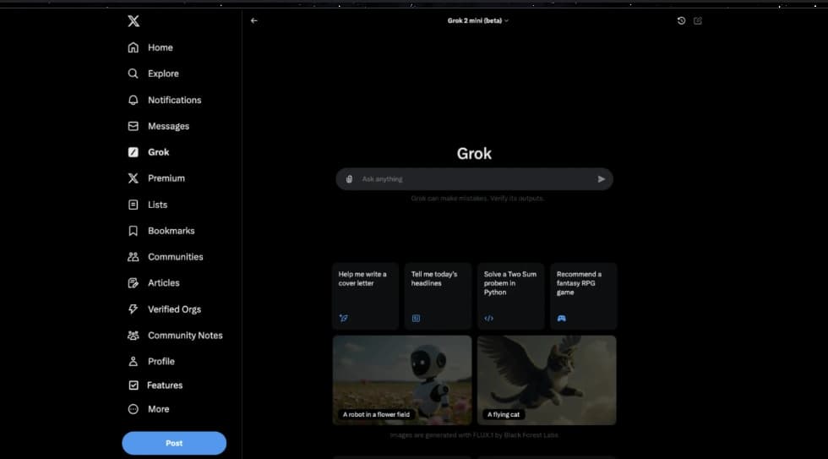Click the attachment paperclip icon
Screen dimensions: 828x459
point(349,179)
